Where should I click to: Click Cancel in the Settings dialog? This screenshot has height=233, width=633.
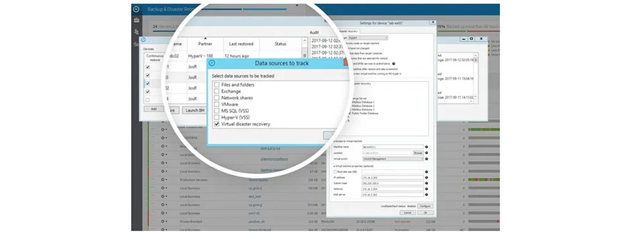pos(407,212)
